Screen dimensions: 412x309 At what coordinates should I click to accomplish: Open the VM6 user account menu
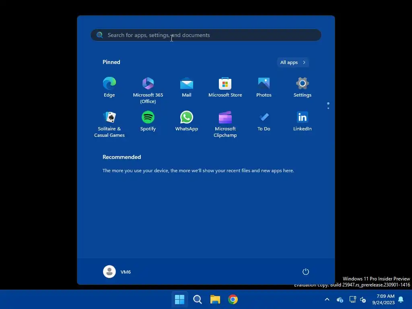tap(117, 272)
